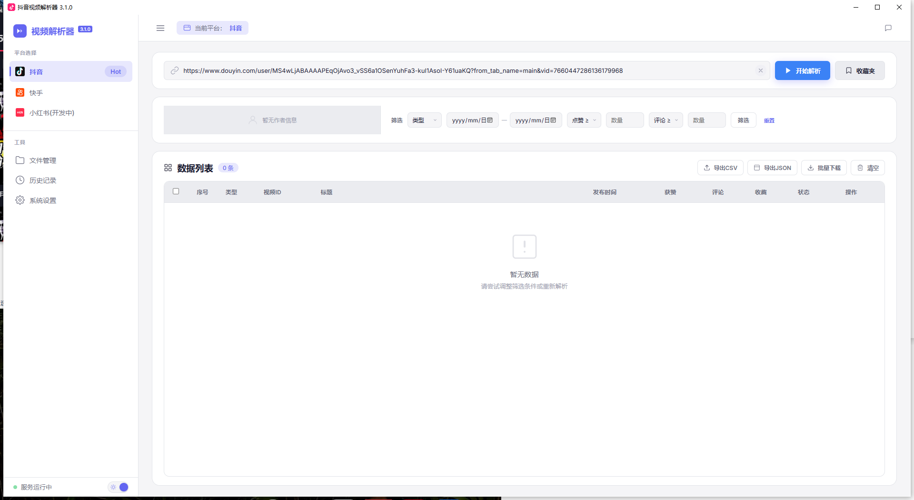This screenshot has height=500, width=914.
Task: Click the 清空 clear list button
Action: click(867, 168)
